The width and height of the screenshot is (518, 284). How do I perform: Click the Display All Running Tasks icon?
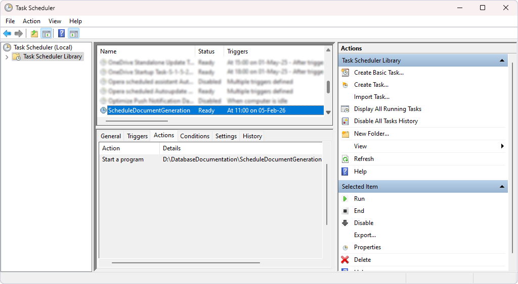point(345,109)
